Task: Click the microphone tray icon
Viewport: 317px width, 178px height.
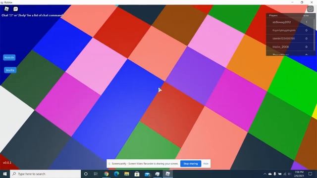Action: (275, 174)
